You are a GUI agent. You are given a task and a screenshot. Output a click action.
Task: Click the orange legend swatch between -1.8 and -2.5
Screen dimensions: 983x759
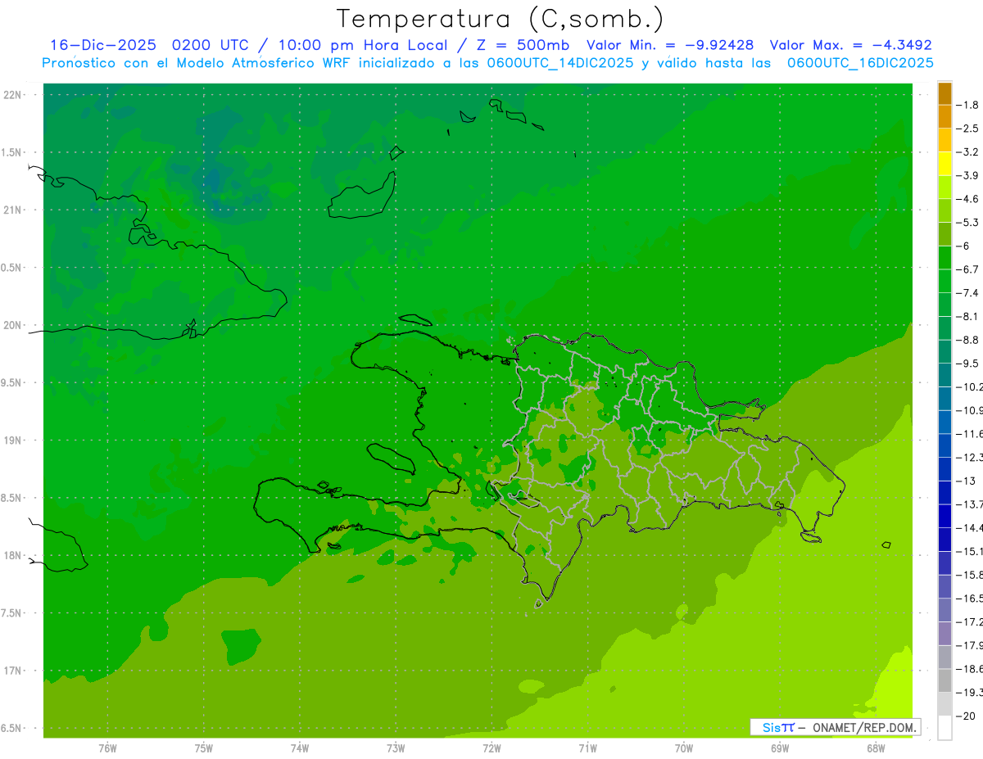[944, 116]
